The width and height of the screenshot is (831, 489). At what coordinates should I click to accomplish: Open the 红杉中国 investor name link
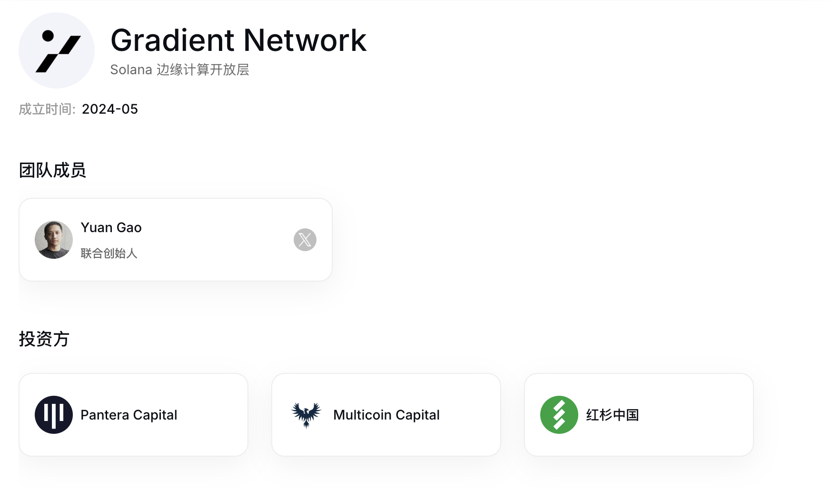point(613,415)
